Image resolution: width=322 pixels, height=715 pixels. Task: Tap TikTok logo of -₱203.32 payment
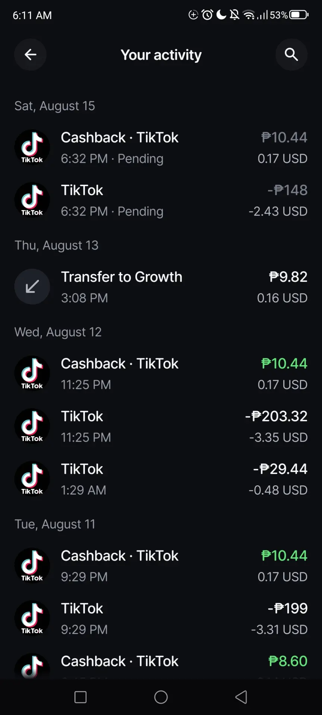pyautogui.click(x=32, y=426)
